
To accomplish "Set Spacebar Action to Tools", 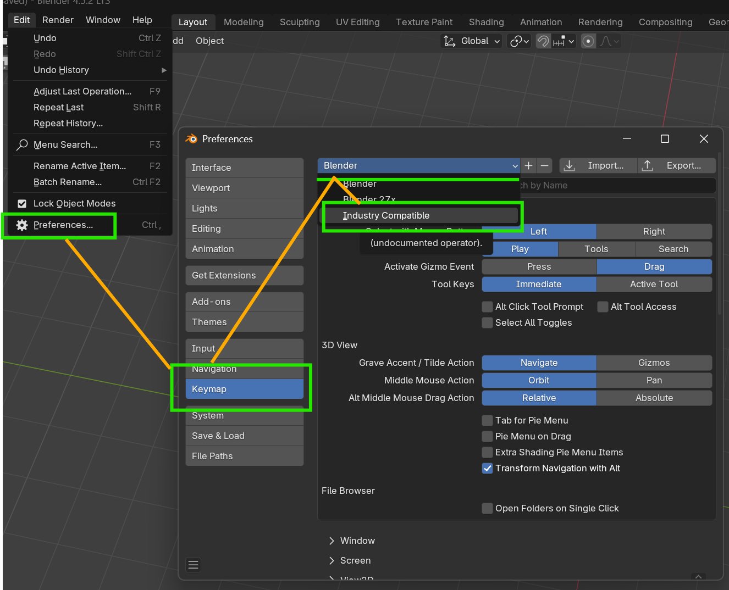I will 597,249.
